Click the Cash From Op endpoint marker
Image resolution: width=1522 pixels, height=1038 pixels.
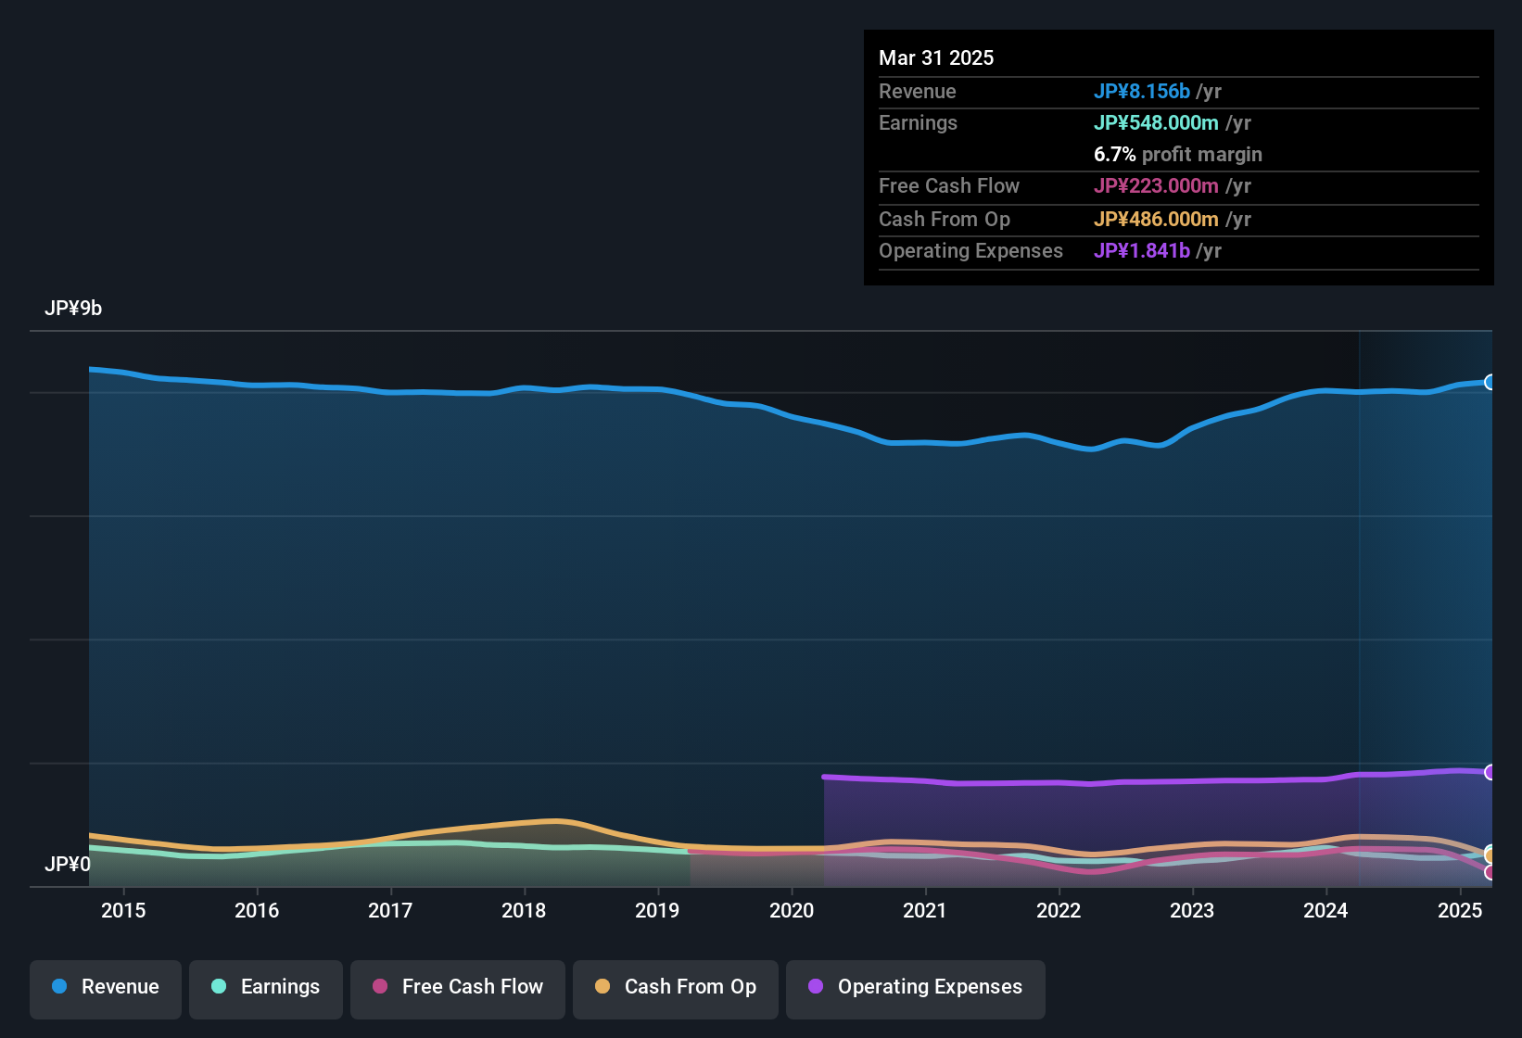1490,854
